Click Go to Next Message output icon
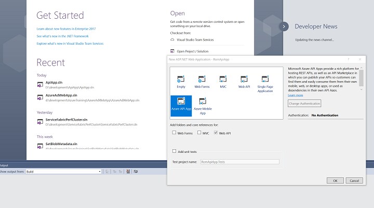The image size is (374, 208). tap(121, 172)
